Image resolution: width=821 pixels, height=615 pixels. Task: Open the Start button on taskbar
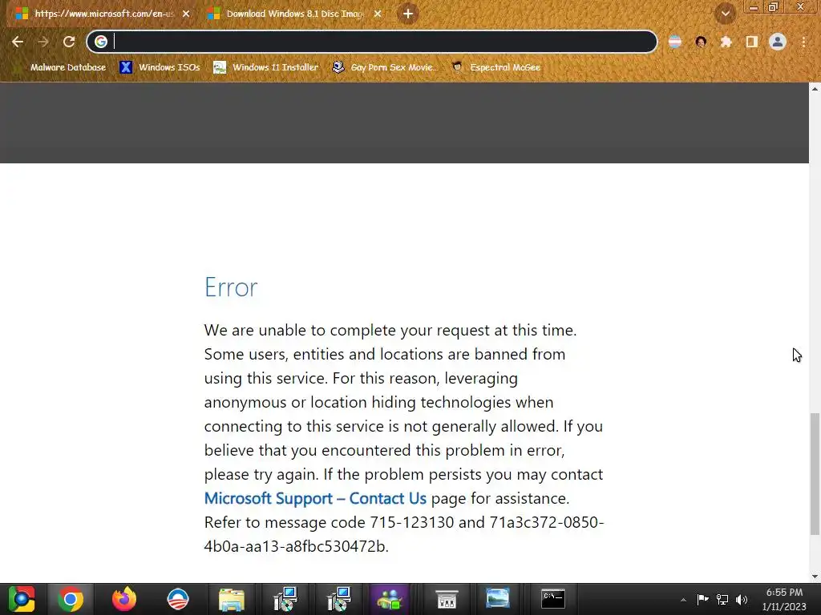(x=22, y=599)
